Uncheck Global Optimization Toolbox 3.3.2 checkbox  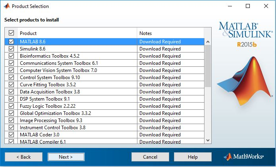pos(11,113)
